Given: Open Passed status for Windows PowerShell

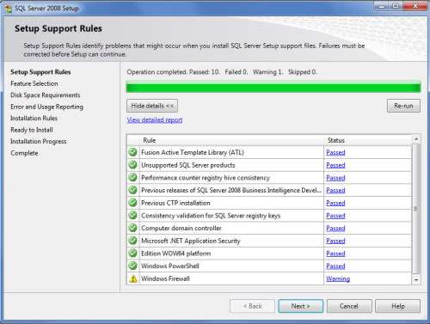Looking at the screenshot, I should (335, 266).
